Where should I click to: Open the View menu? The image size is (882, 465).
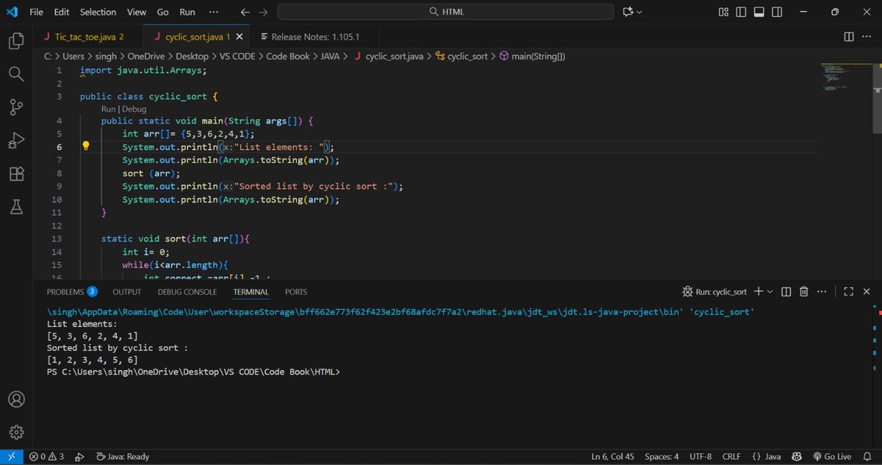tap(136, 12)
